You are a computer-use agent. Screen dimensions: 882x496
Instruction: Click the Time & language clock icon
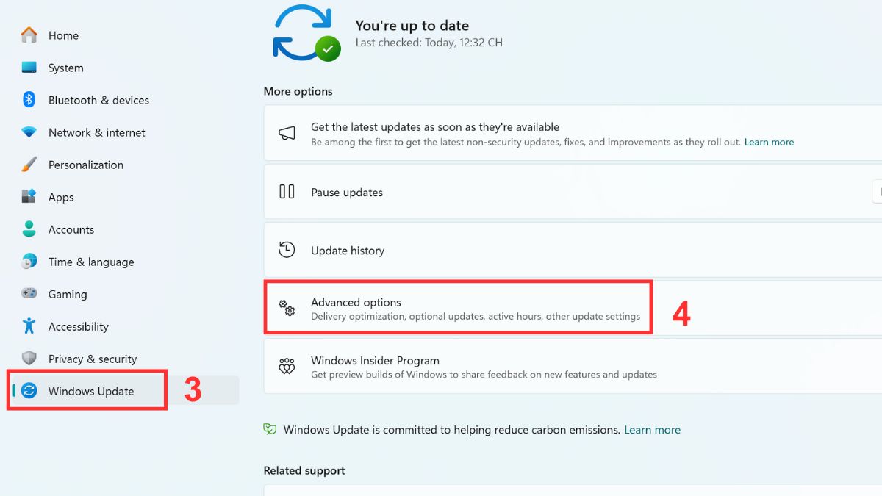[29, 262]
